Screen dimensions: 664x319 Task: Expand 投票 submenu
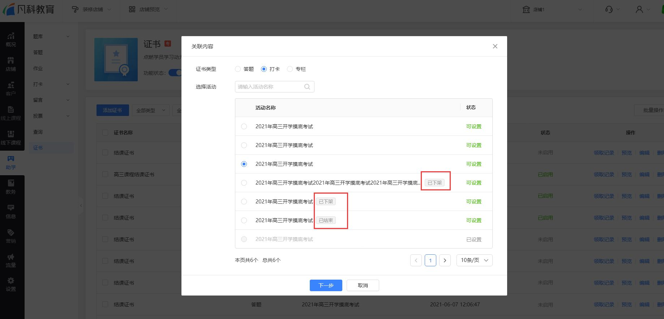pyautogui.click(x=68, y=116)
